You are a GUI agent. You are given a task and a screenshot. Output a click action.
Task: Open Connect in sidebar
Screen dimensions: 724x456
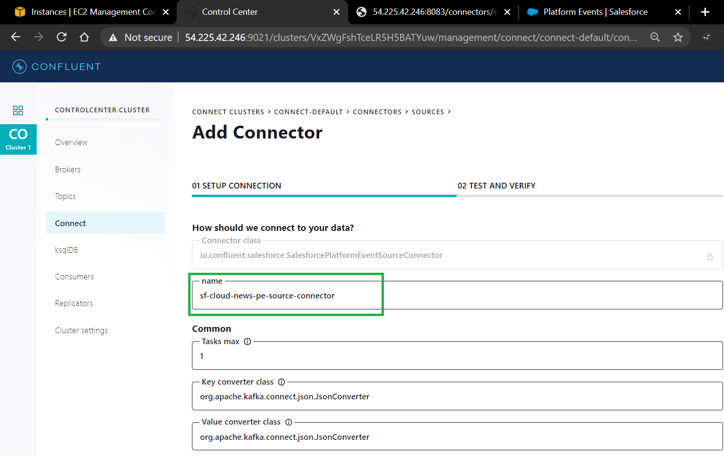pos(105,223)
